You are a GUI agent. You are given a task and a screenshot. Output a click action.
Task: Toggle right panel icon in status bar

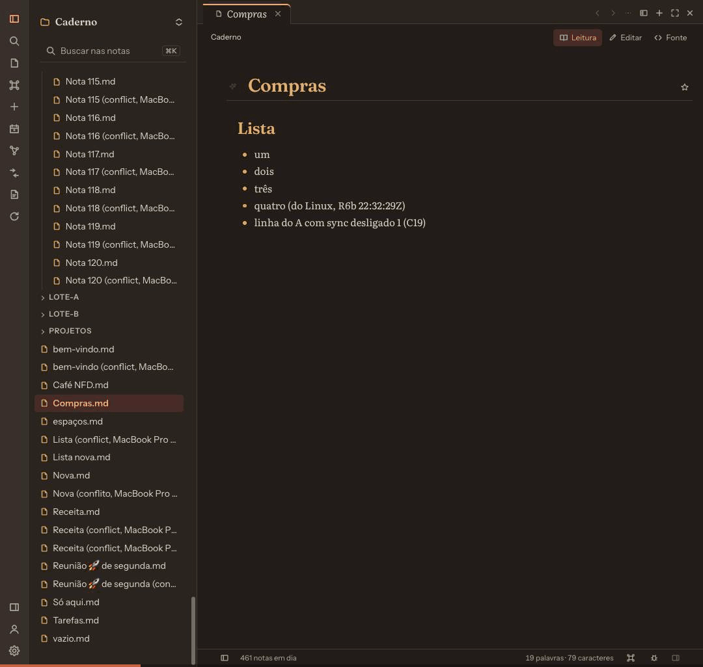click(x=676, y=658)
